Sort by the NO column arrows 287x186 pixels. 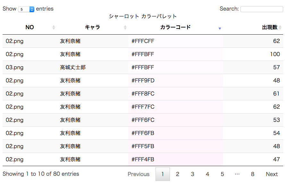(x=54, y=28)
